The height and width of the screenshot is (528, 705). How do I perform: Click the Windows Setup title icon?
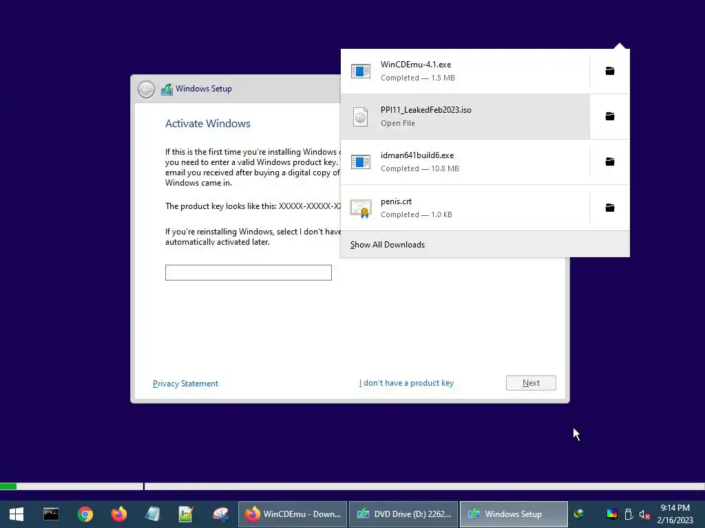point(167,89)
